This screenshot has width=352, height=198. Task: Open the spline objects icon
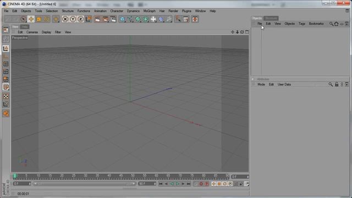(x=130, y=19)
